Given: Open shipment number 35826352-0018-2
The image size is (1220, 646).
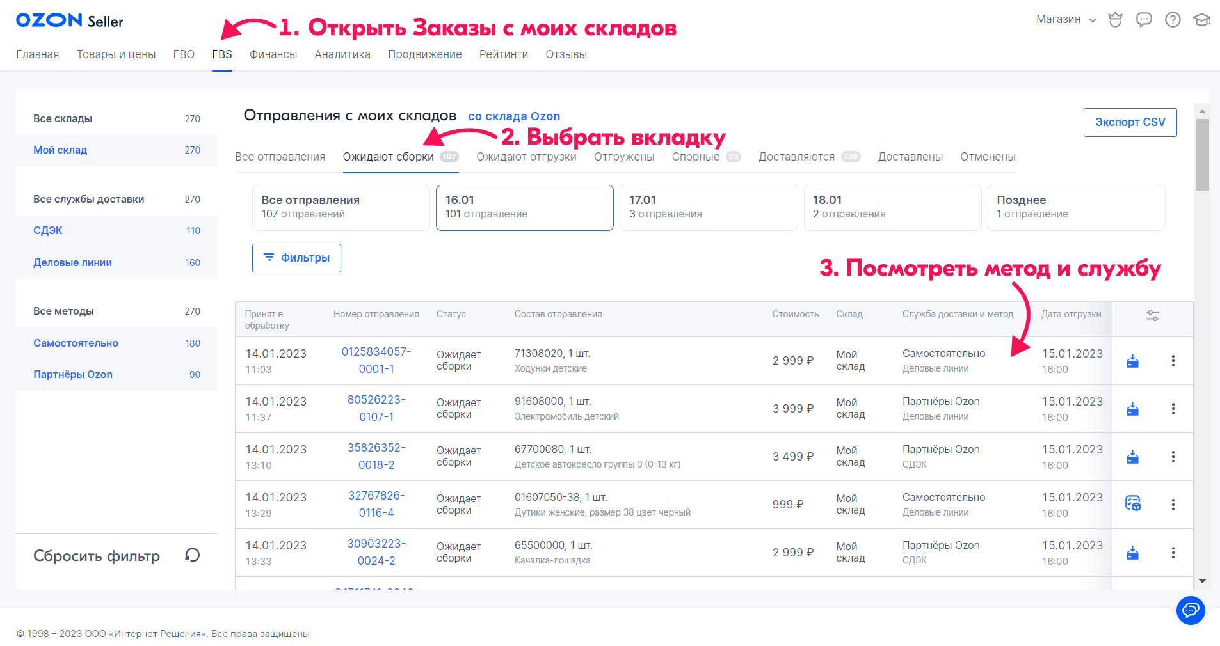Looking at the screenshot, I should pyautogui.click(x=376, y=456).
